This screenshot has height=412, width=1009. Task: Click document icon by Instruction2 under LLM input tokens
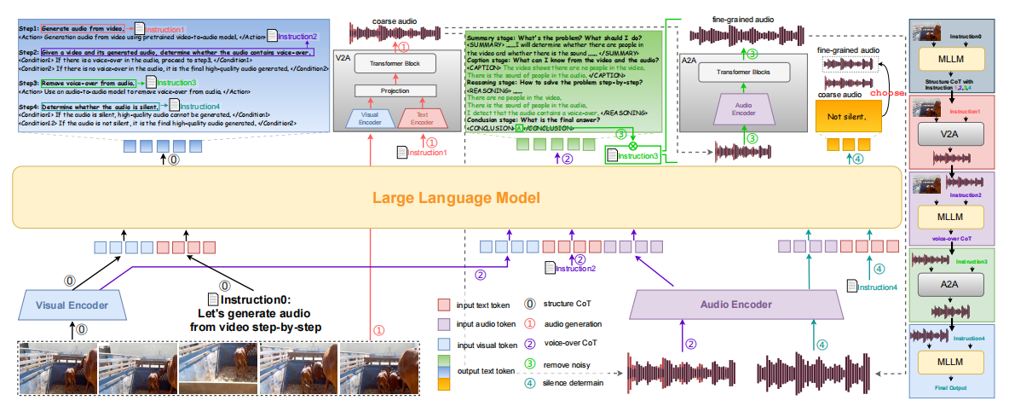(550, 267)
